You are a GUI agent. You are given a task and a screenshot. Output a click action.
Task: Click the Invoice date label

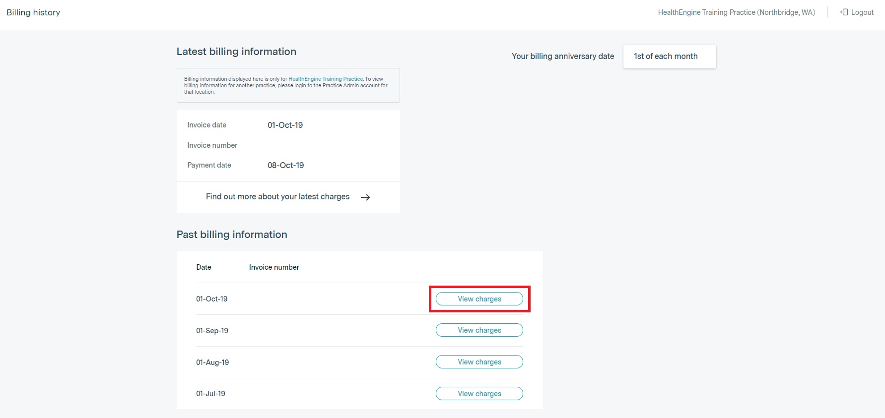pyautogui.click(x=206, y=125)
